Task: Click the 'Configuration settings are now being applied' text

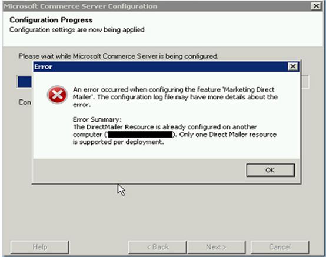Action: pos(77,30)
